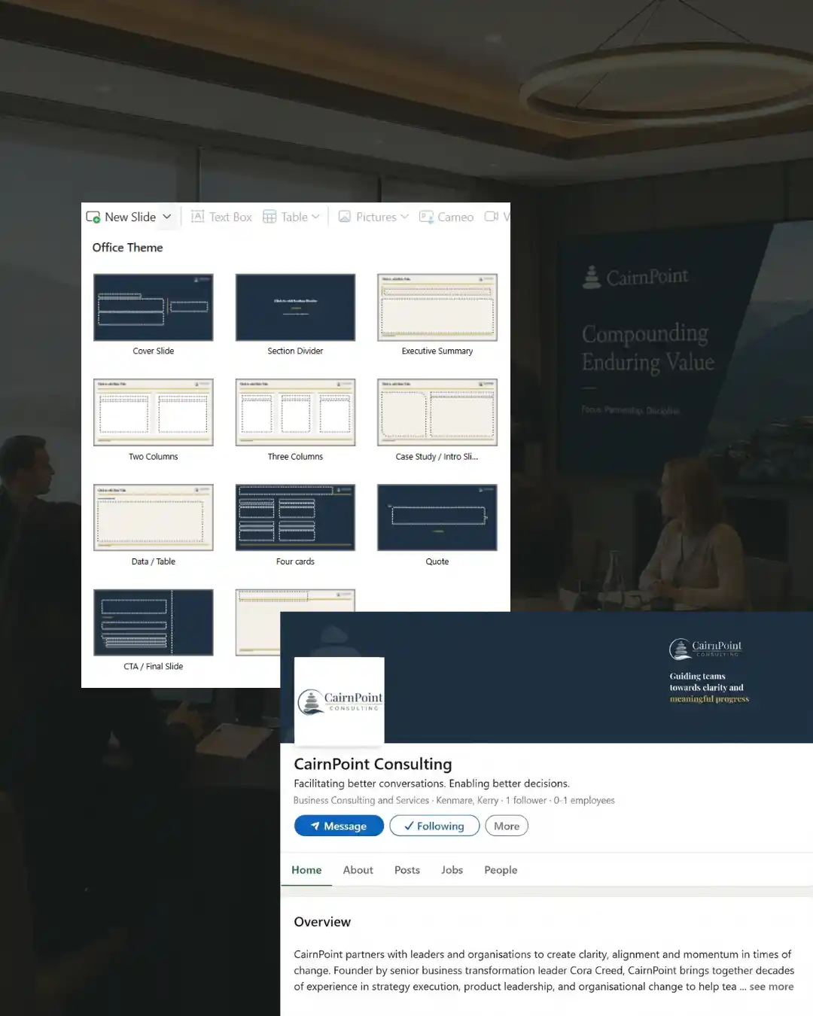
Task: Select the CTA / Final Slide layout thumbnail
Action: 154,622
